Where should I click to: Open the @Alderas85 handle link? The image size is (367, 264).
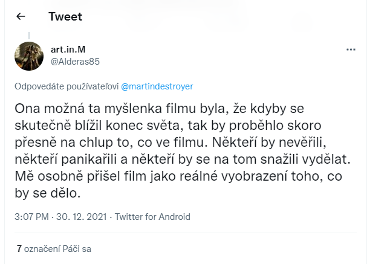[75, 61]
